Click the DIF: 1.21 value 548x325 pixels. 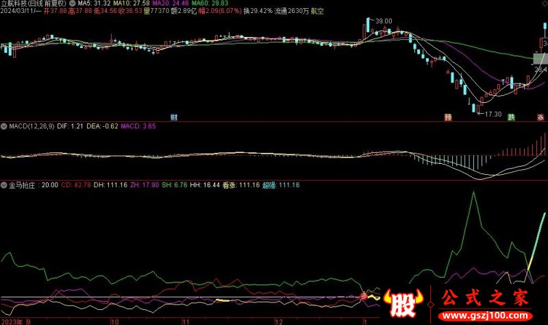(x=71, y=126)
